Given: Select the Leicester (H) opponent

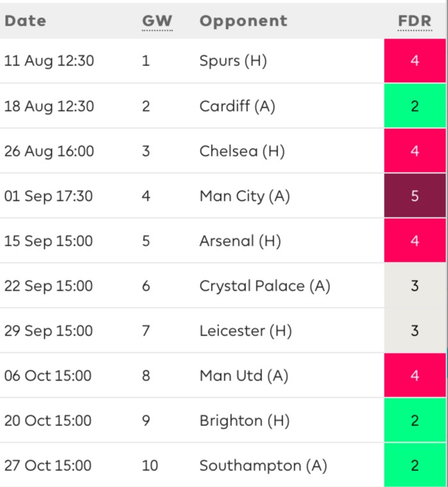Looking at the screenshot, I should (x=245, y=331).
